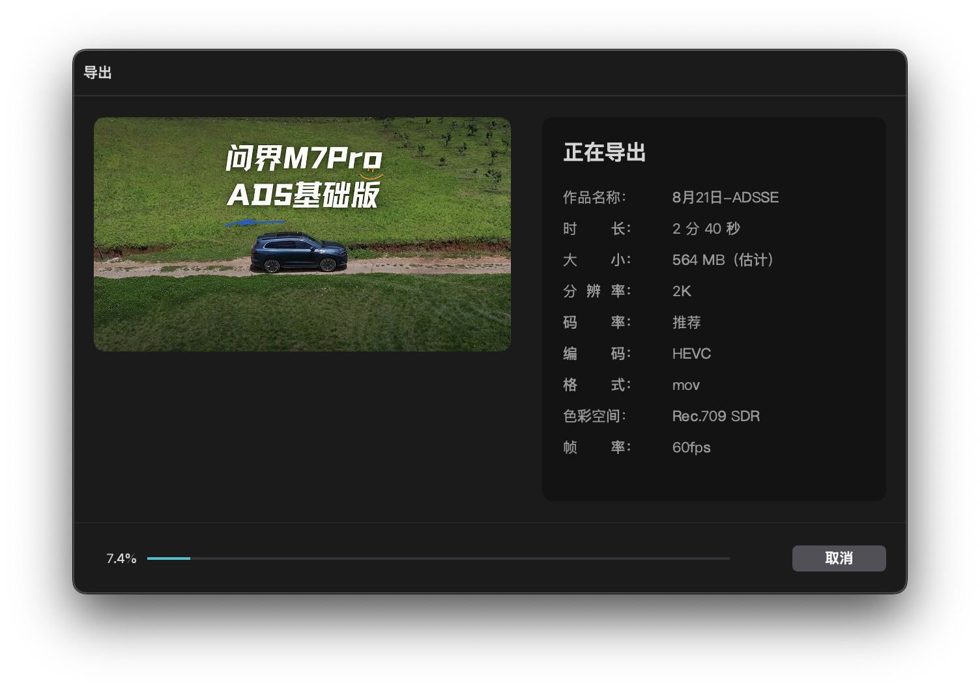Click project name value 8月21日-ADSSE
The width and height of the screenshot is (980, 690).
[725, 197]
